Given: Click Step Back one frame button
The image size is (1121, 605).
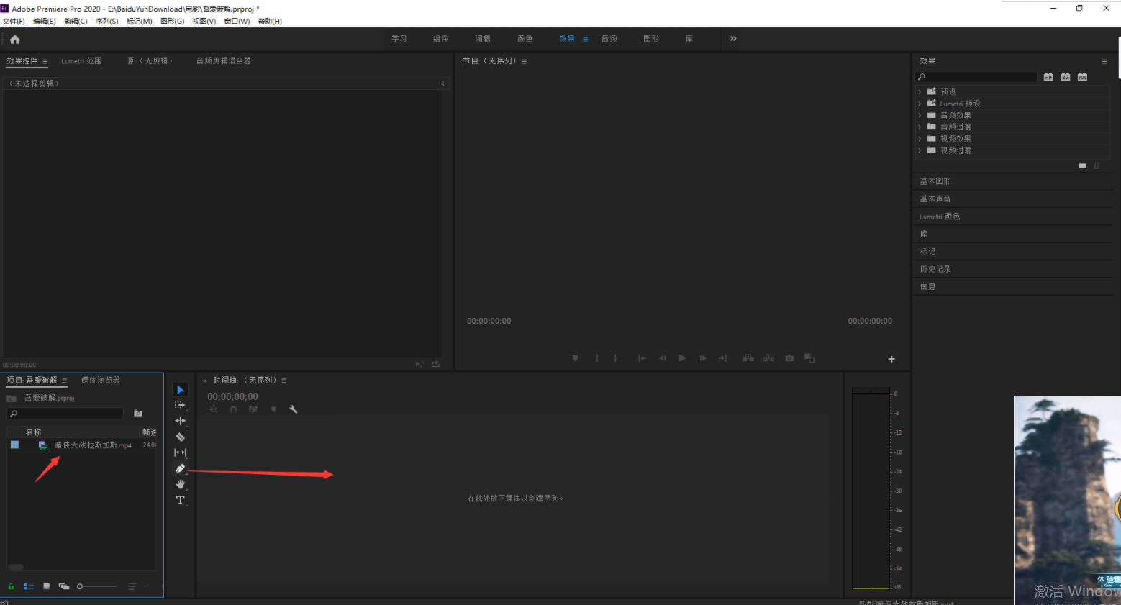Looking at the screenshot, I should [x=662, y=358].
